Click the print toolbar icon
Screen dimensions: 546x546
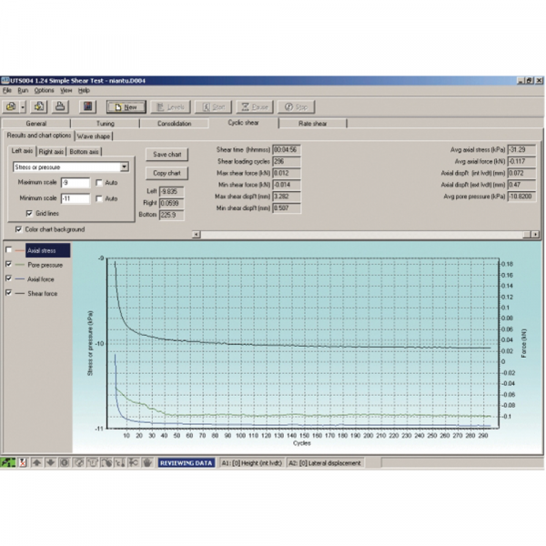(x=60, y=106)
